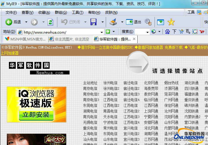Click the 百 encyclopedia search icon

pyautogui.click(x=188, y=32)
